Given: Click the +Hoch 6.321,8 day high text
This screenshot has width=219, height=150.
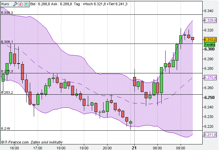Looking at the screenshot, I should [x=94, y=4].
